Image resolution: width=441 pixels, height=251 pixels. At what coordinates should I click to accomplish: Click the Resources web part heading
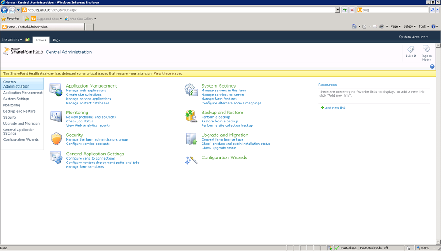click(x=328, y=85)
